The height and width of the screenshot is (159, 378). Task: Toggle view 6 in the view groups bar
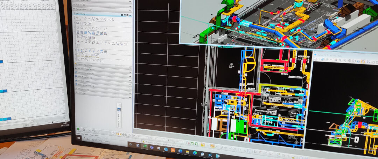click(x=126, y=135)
